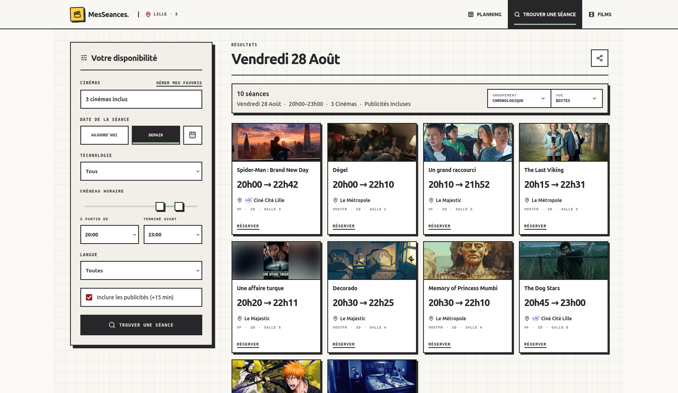Click Réserver for Une affaire turque
Image resolution: width=678 pixels, height=393 pixels.
248,344
